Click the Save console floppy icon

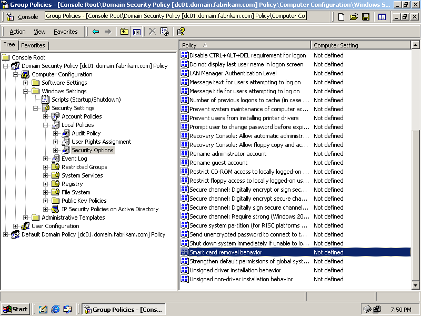coord(366,17)
